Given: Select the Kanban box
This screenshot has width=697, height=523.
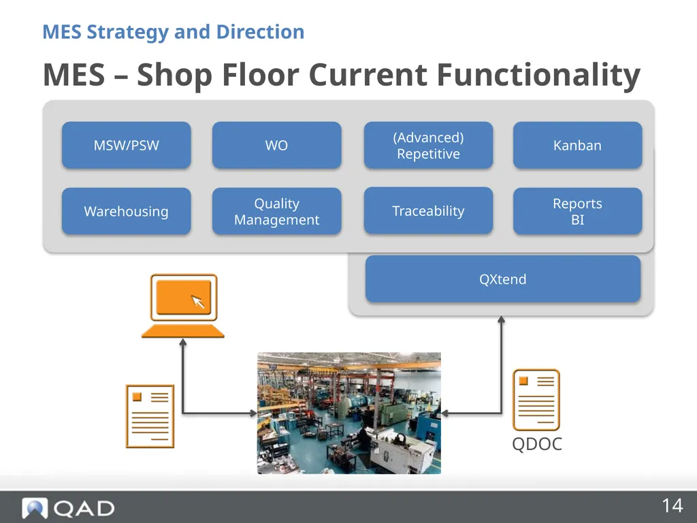Looking at the screenshot, I should coord(577,145).
